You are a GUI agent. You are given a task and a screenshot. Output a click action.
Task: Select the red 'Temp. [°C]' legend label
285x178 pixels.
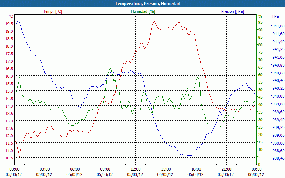tap(52, 11)
